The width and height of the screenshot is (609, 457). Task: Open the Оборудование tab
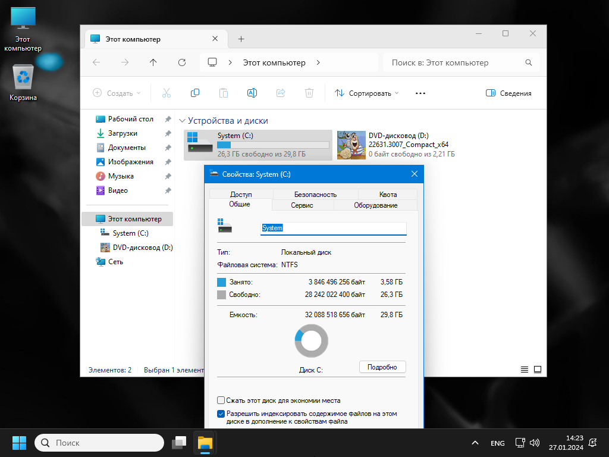[x=376, y=205]
